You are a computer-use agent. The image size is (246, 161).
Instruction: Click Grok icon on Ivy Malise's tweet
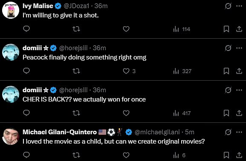pos(228,6)
